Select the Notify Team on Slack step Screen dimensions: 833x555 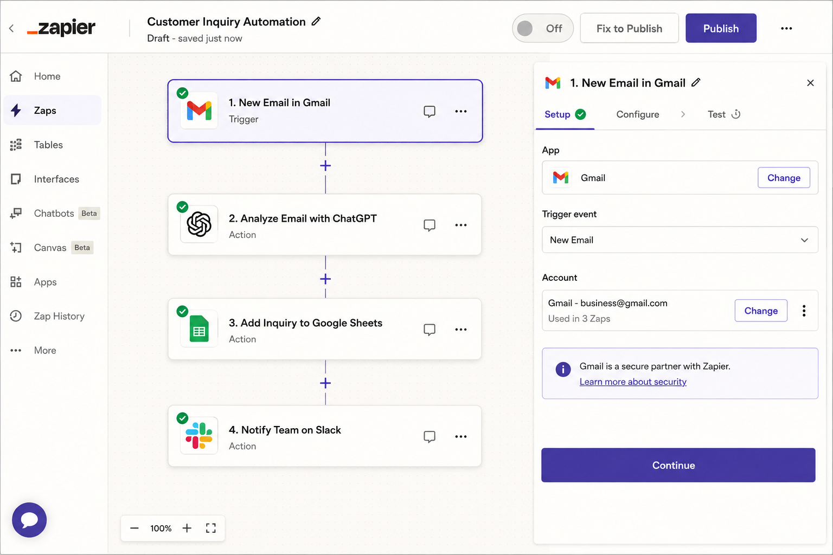coord(325,436)
